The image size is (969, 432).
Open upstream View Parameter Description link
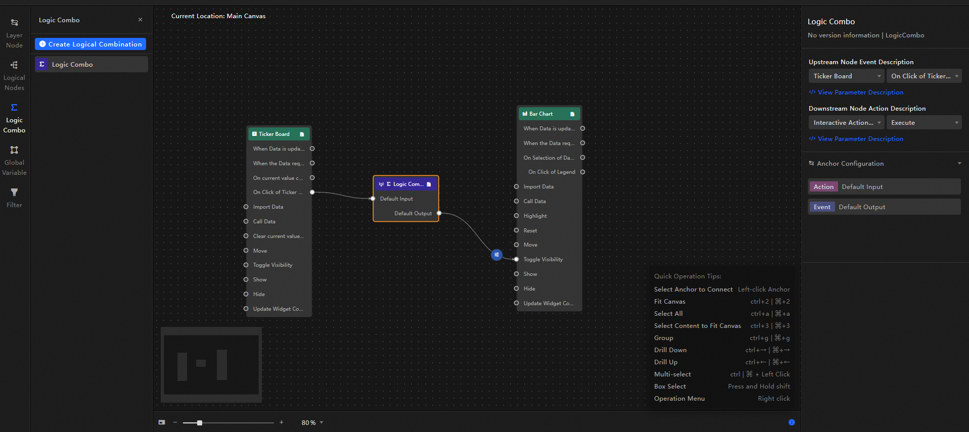856,92
